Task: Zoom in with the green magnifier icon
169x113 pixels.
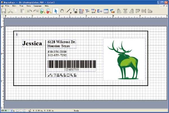Action: (42, 11)
